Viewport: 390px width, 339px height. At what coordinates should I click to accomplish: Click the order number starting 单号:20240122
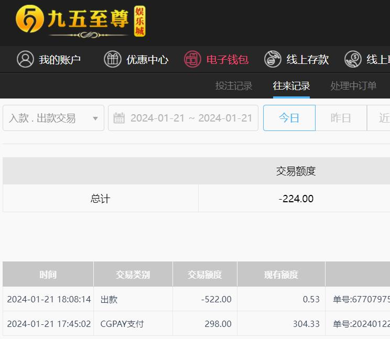click(361, 324)
